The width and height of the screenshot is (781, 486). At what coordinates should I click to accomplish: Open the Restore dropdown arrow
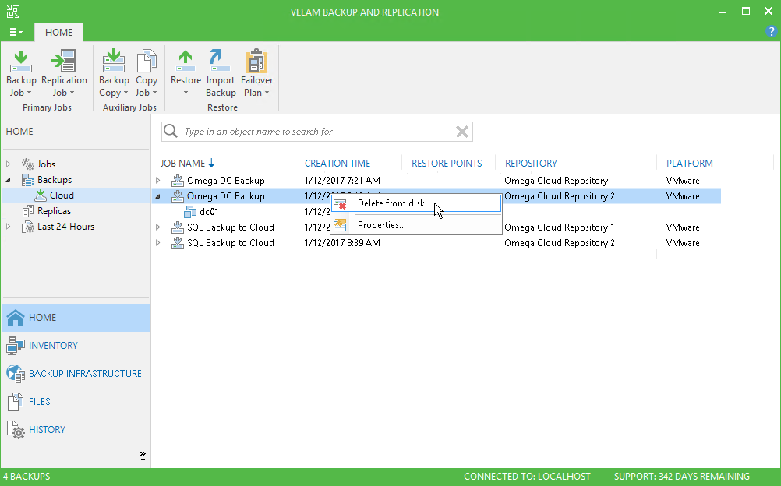tap(186, 93)
